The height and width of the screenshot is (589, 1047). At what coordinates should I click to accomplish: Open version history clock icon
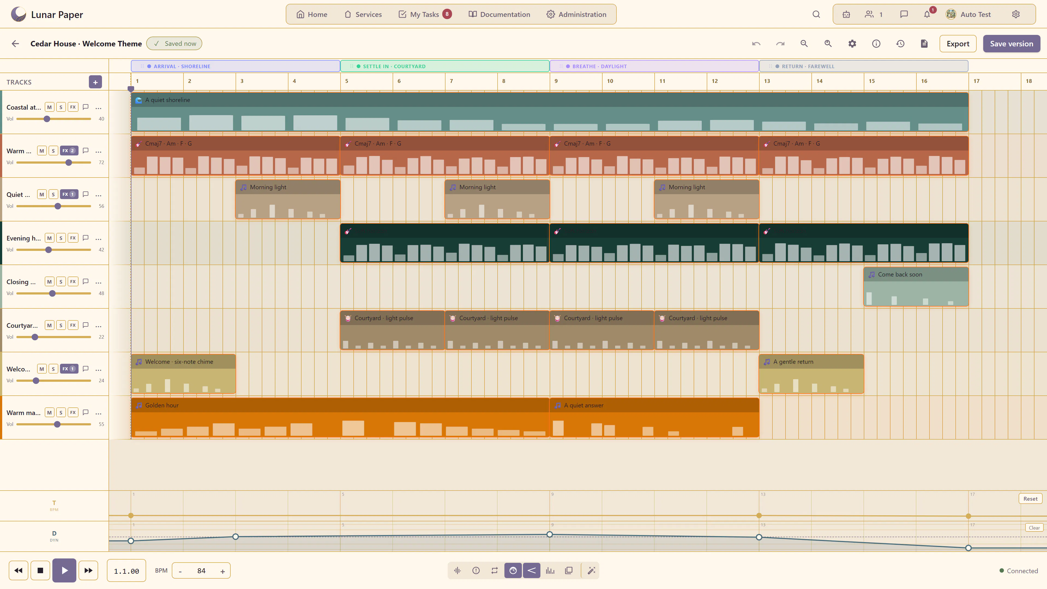click(x=900, y=44)
